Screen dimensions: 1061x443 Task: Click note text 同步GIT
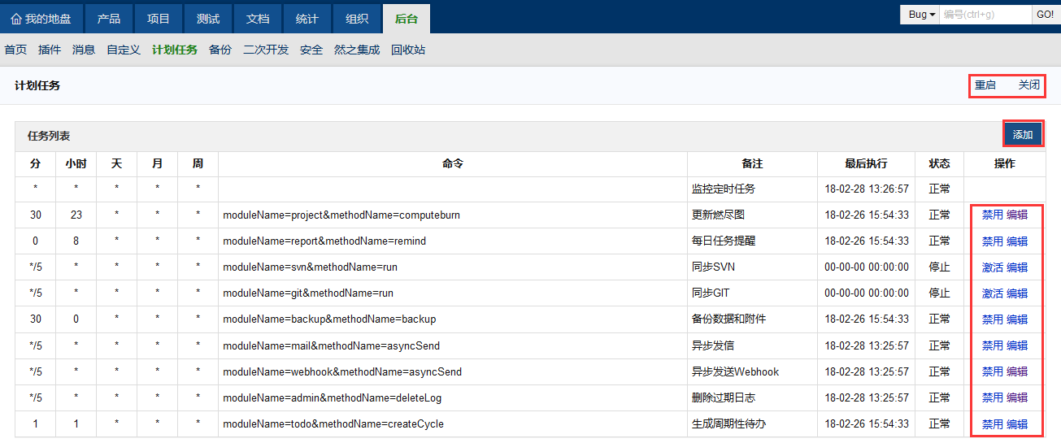tap(713, 293)
